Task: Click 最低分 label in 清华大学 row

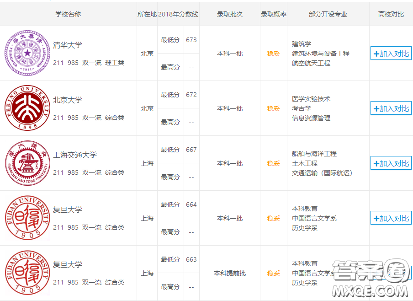Action: pos(170,40)
